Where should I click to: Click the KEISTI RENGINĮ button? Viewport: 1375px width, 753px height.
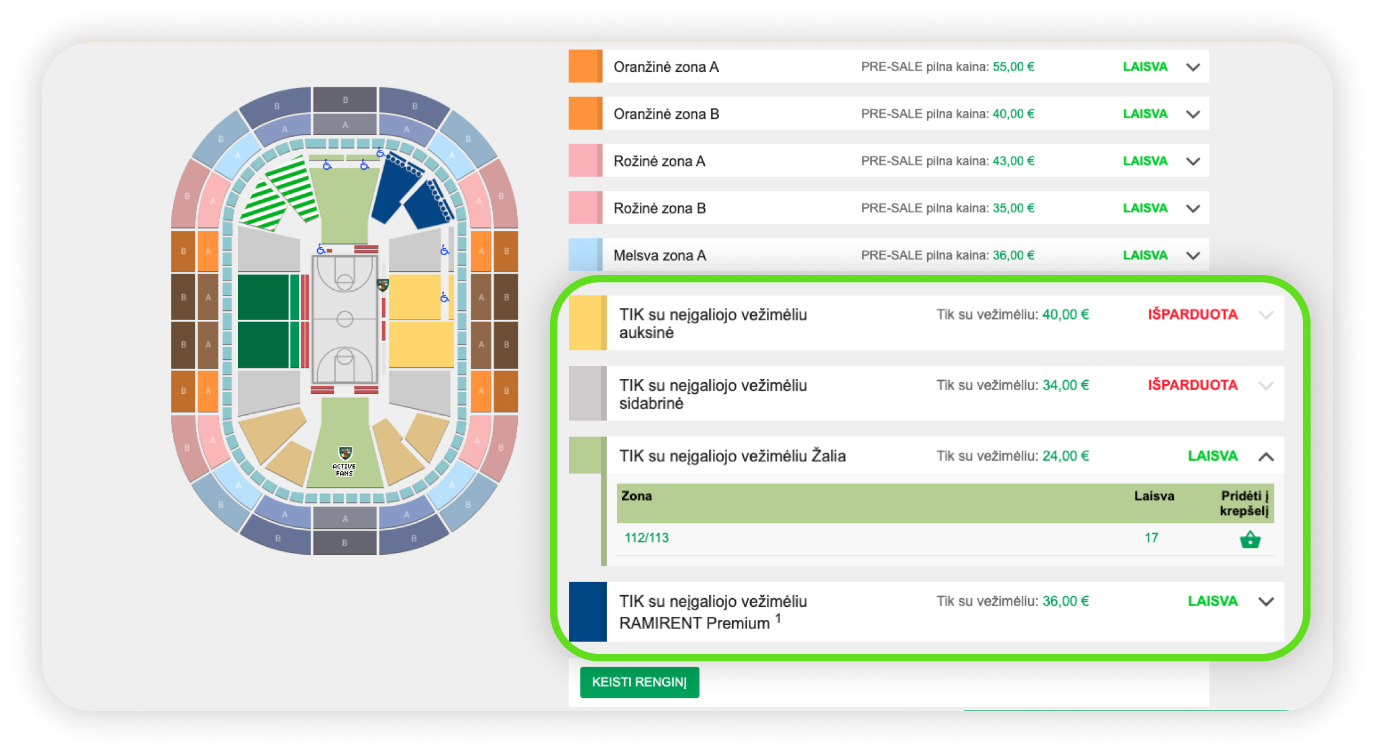pos(639,682)
